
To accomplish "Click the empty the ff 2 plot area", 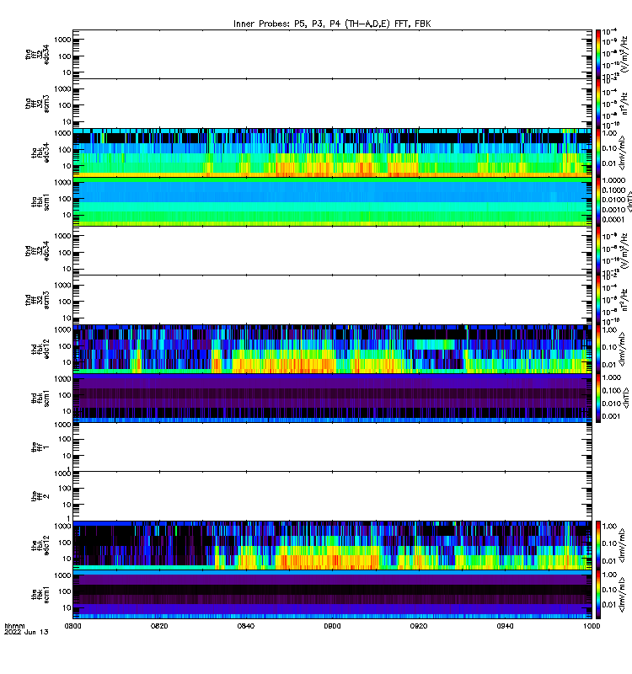I will (332, 496).
